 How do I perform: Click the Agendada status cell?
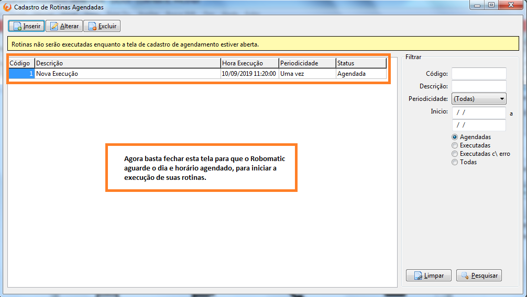click(361, 74)
